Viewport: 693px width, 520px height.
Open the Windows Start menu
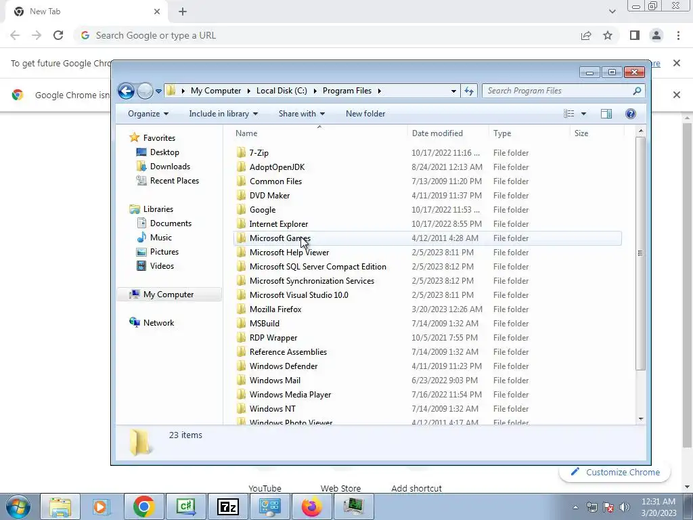[18, 506]
